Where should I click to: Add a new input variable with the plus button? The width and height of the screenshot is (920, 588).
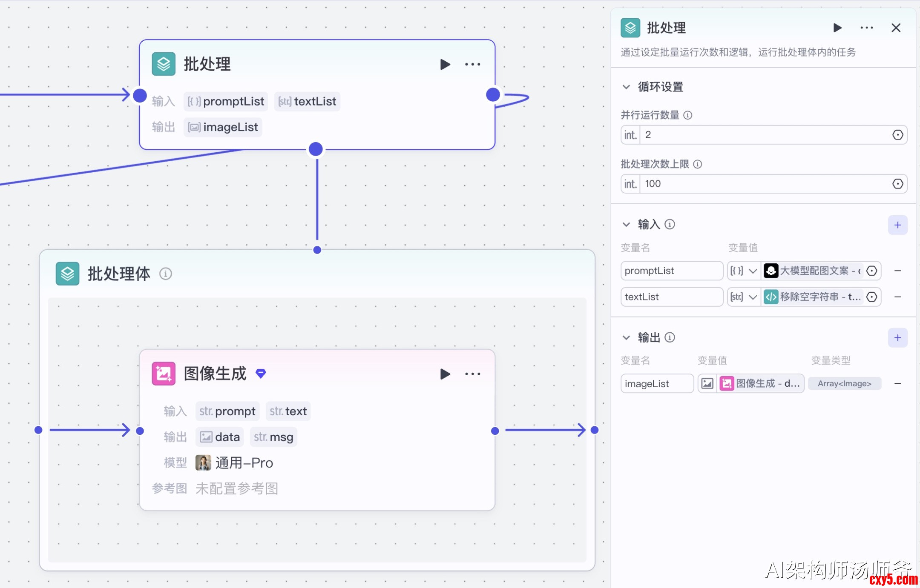click(897, 225)
